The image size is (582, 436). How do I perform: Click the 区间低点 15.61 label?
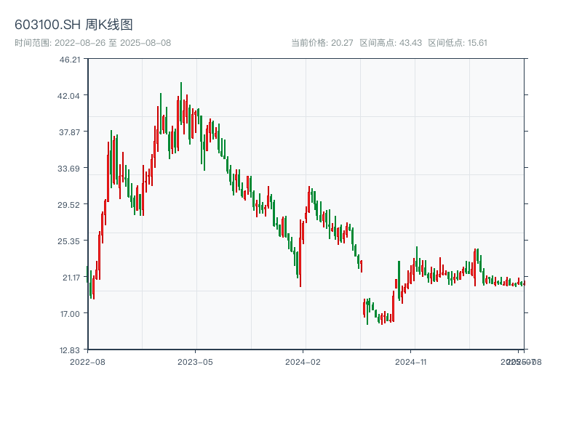[x=458, y=43]
